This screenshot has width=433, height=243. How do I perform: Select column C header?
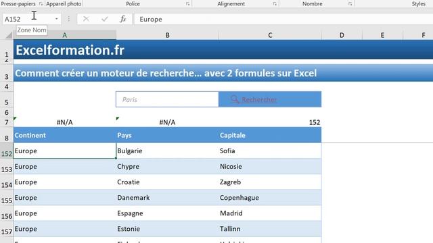(270, 35)
